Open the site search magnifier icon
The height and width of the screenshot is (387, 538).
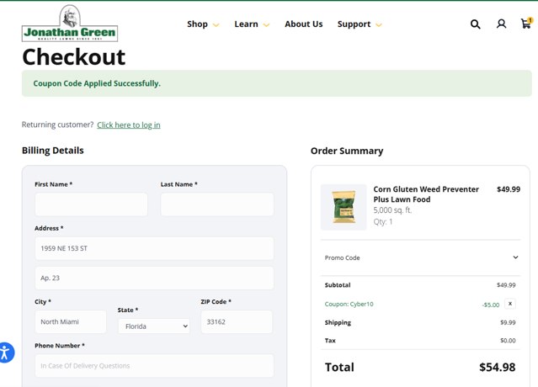(475, 24)
